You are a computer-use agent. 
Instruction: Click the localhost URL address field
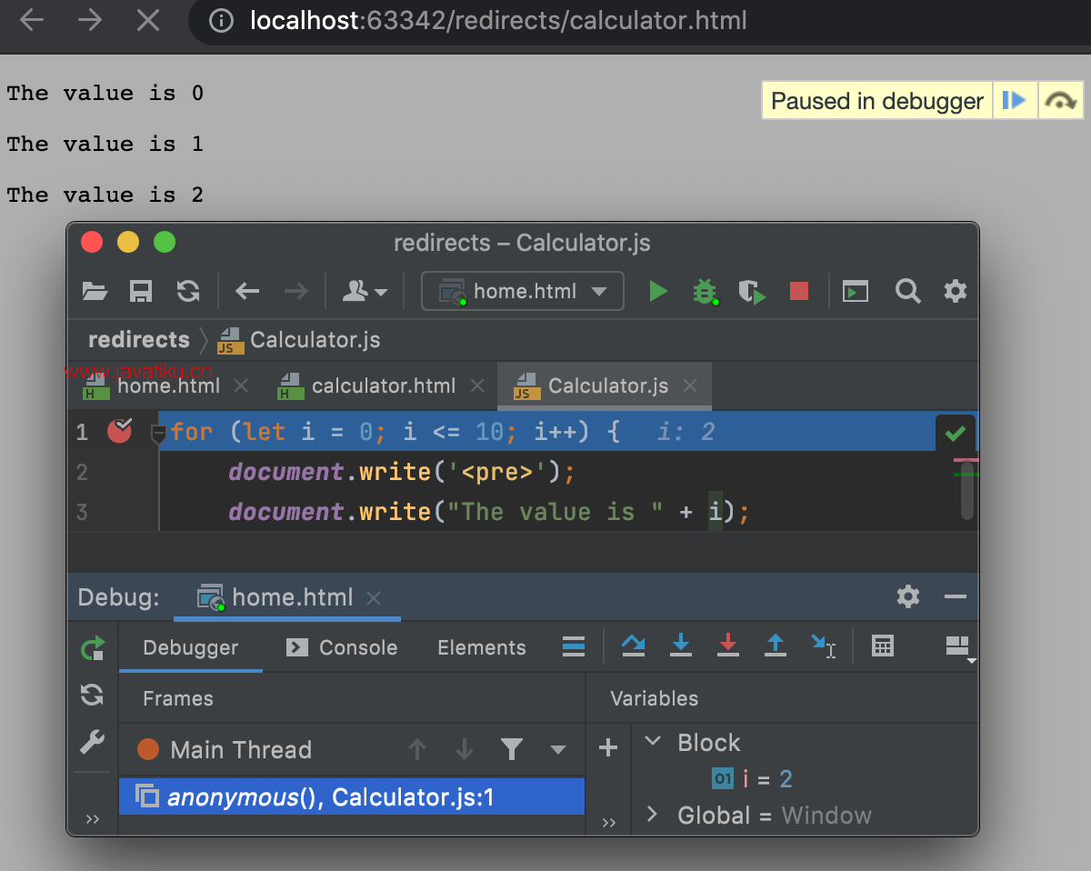pyautogui.click(x=498, y=21)
